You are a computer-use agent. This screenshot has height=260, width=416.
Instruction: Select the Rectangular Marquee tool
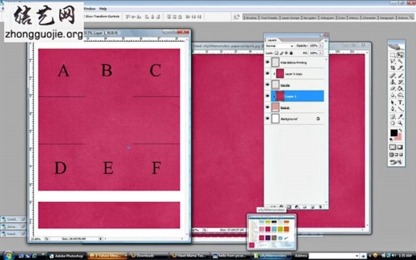pos(392,55)
